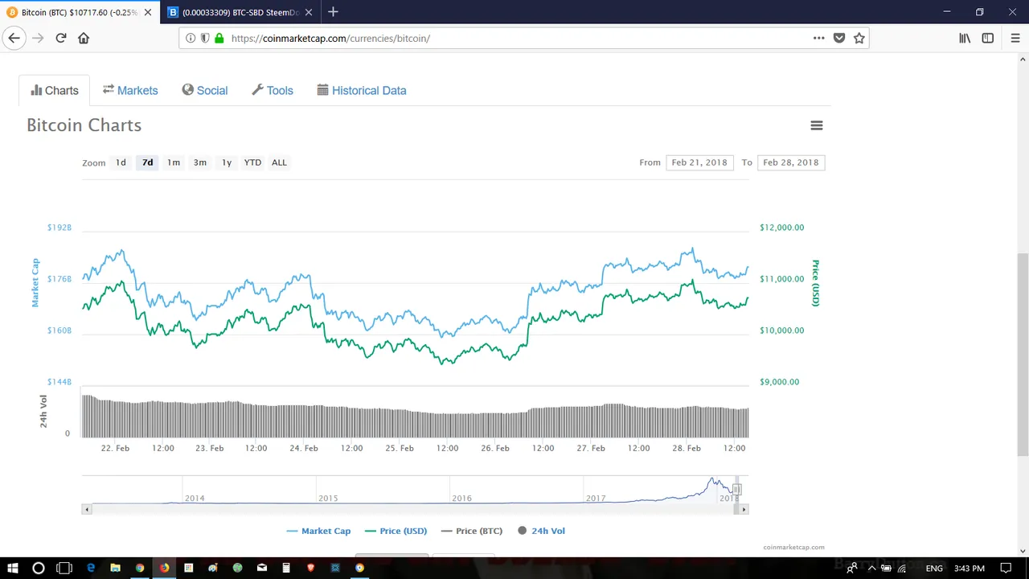Switch to Firefox in the taskbar
1029x579 pixels.
coord(164,568)
